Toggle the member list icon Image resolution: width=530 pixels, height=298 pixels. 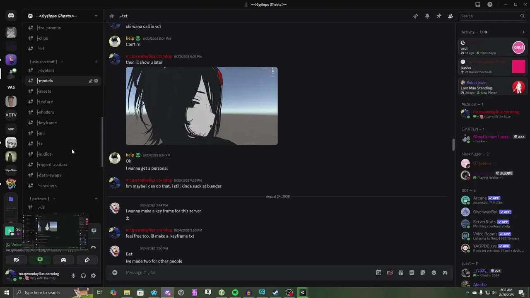tap(450, 16)
